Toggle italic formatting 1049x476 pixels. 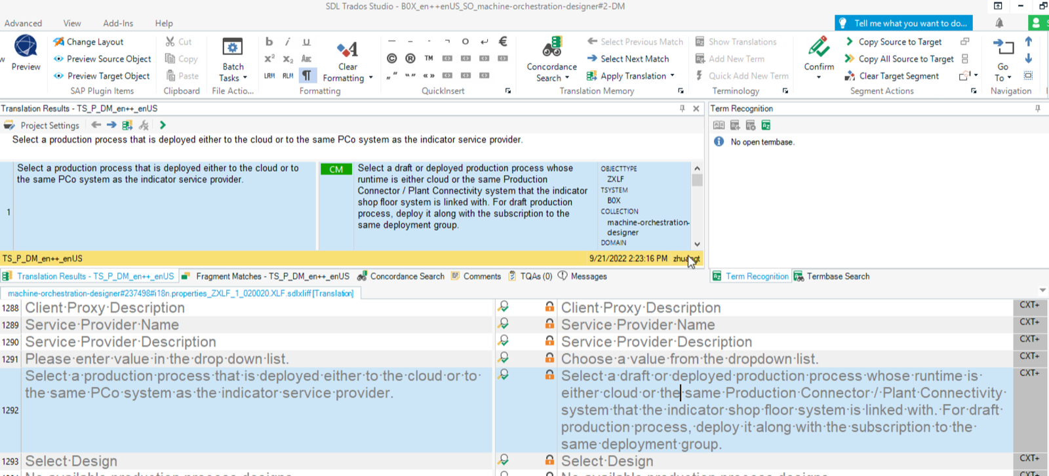(287, 41)
